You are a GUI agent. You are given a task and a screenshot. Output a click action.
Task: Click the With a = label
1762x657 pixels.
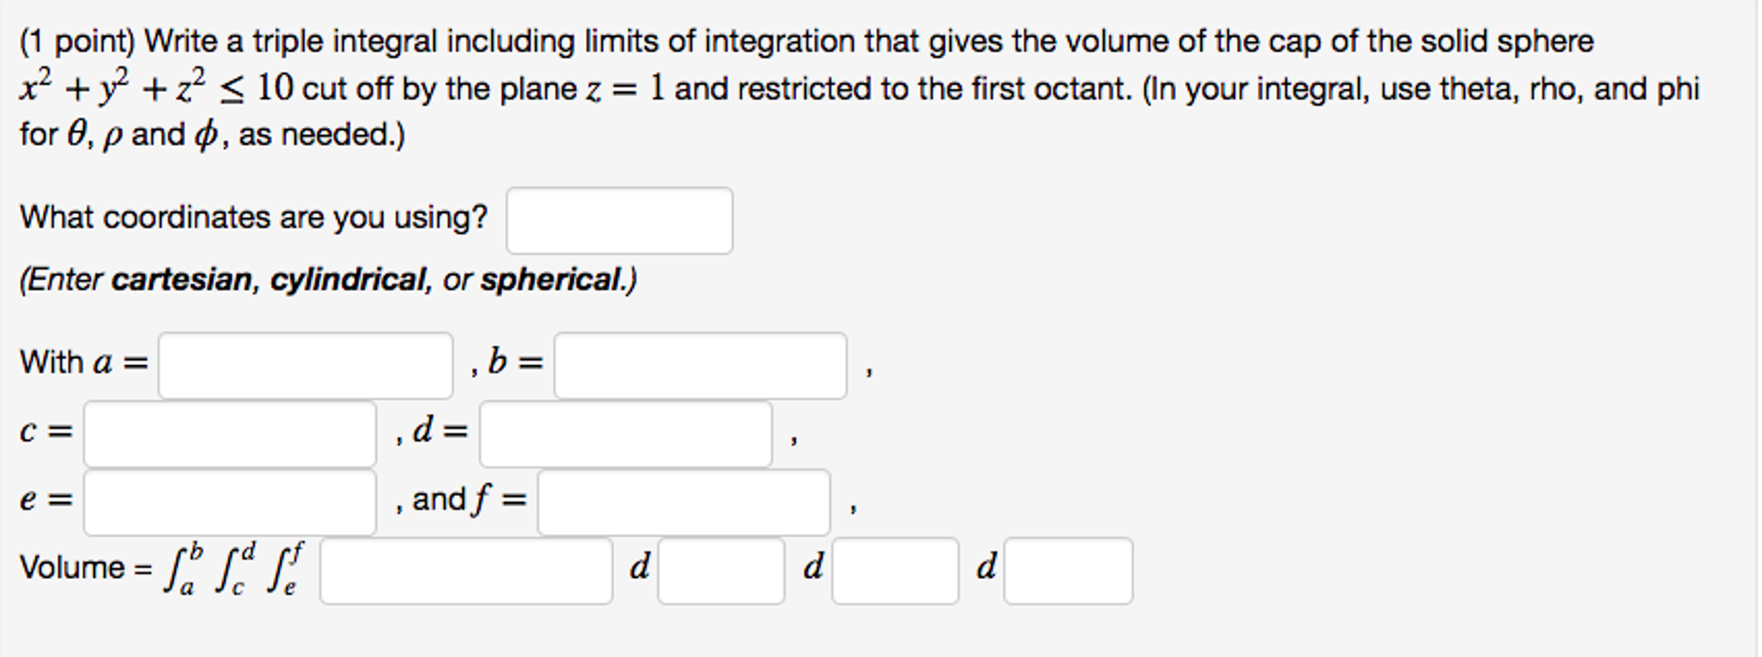click(82, 362)
